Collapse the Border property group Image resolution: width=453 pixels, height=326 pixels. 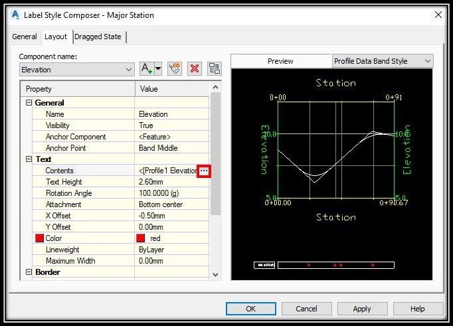tap(29, 272)
